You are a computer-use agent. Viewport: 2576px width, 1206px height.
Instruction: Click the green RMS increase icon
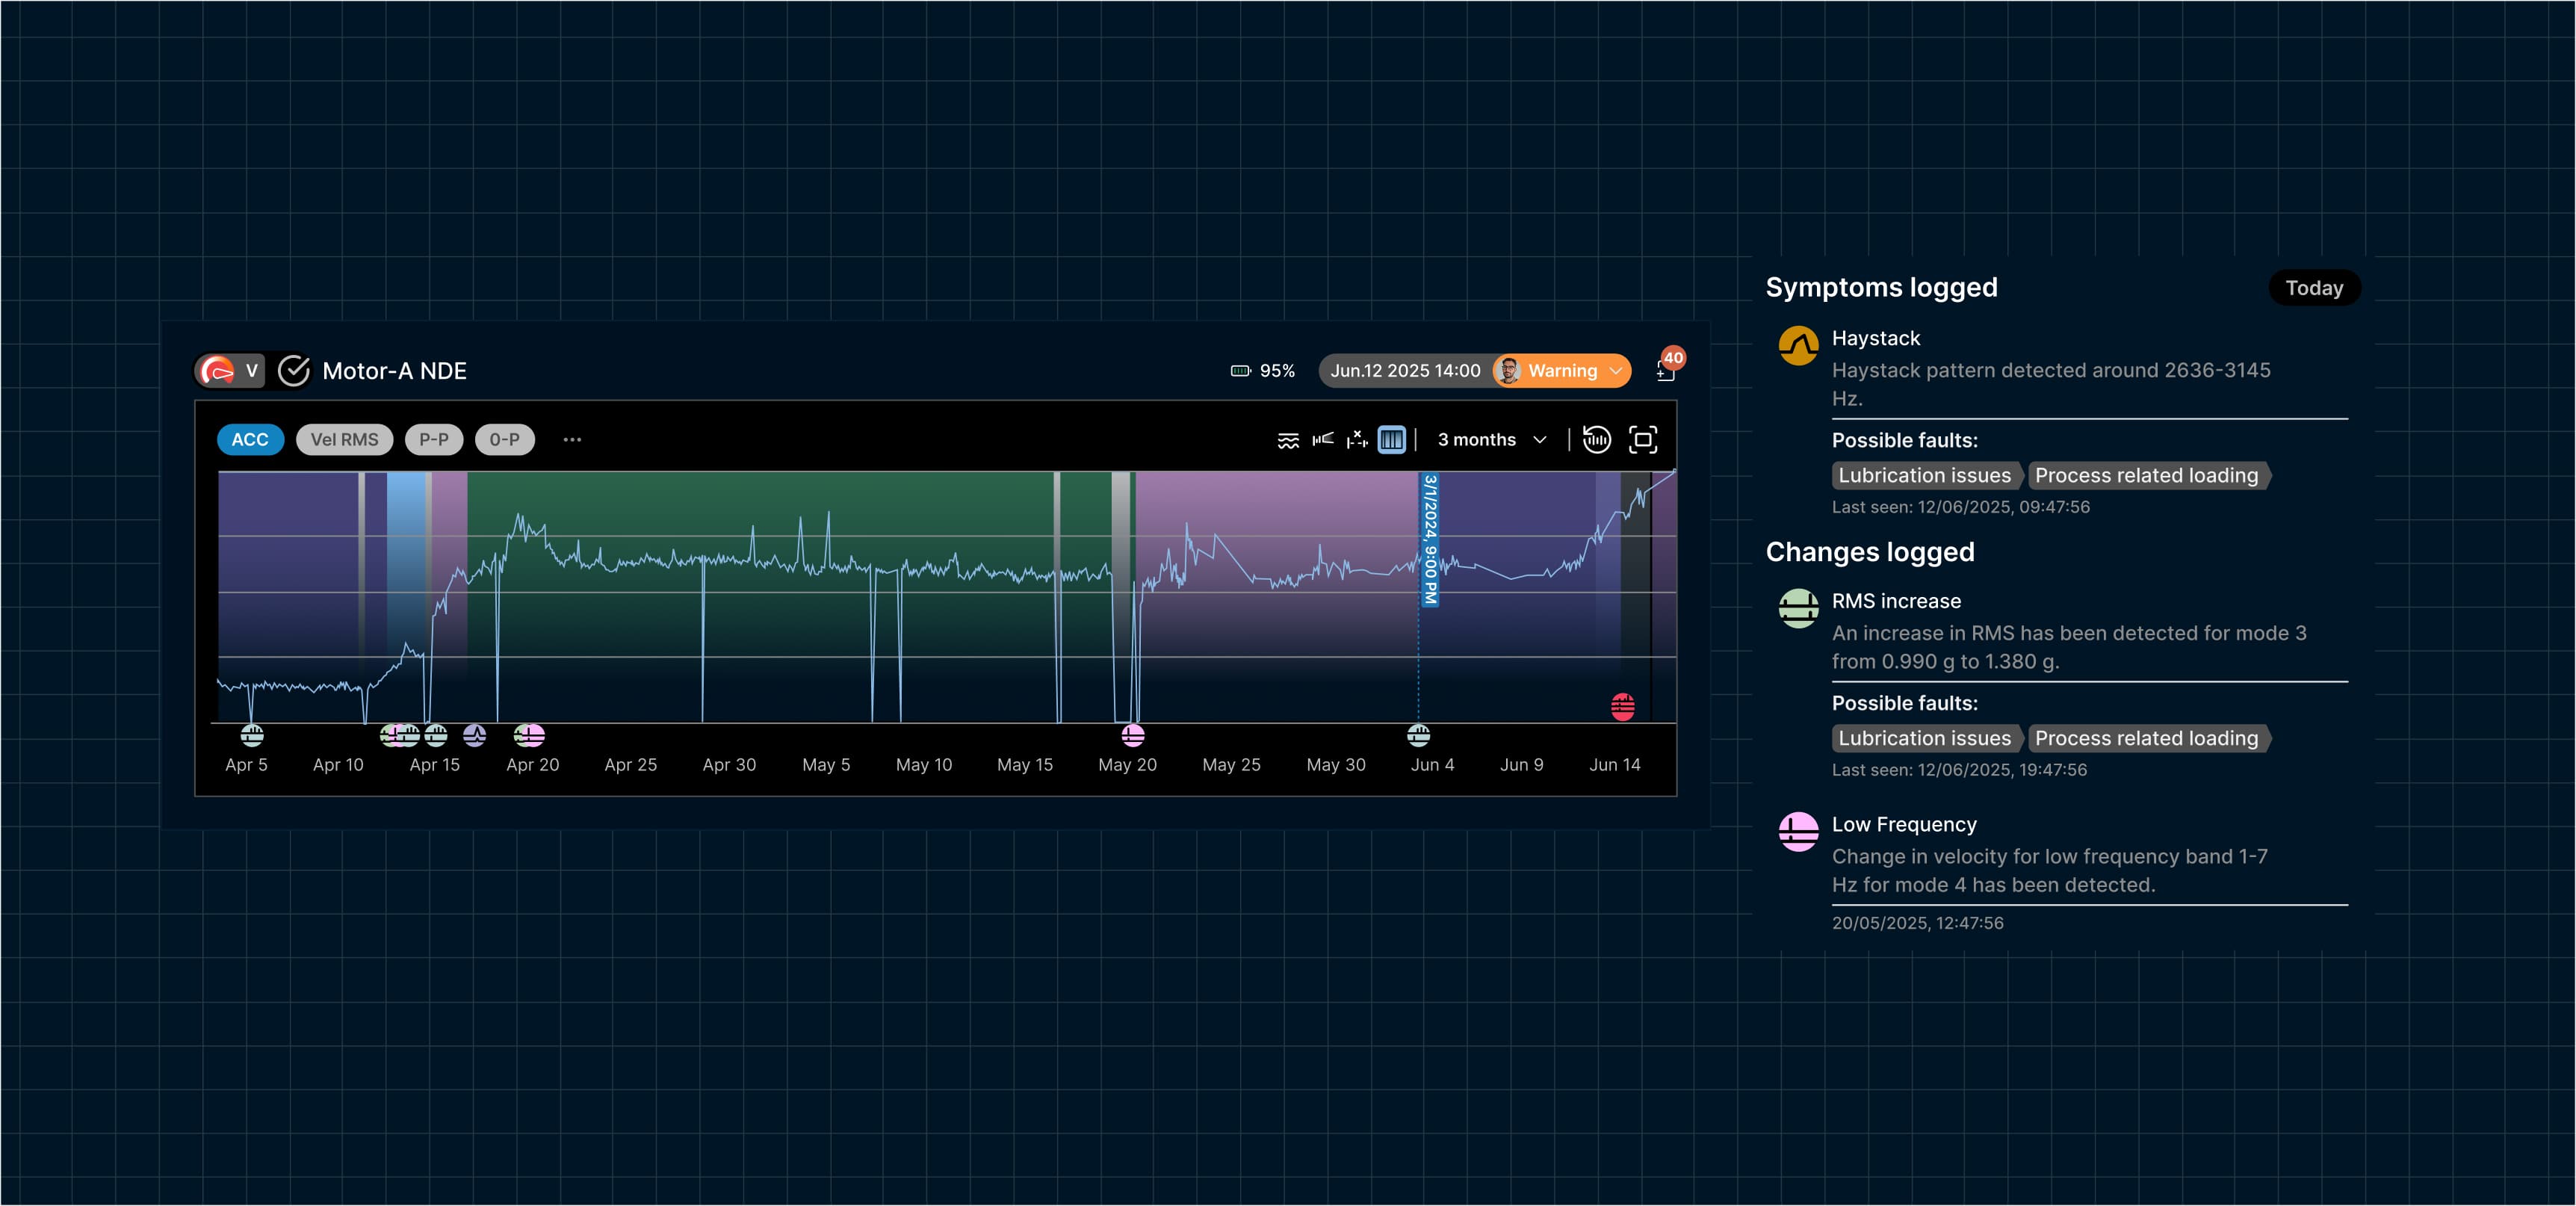tap(1798, 609)
